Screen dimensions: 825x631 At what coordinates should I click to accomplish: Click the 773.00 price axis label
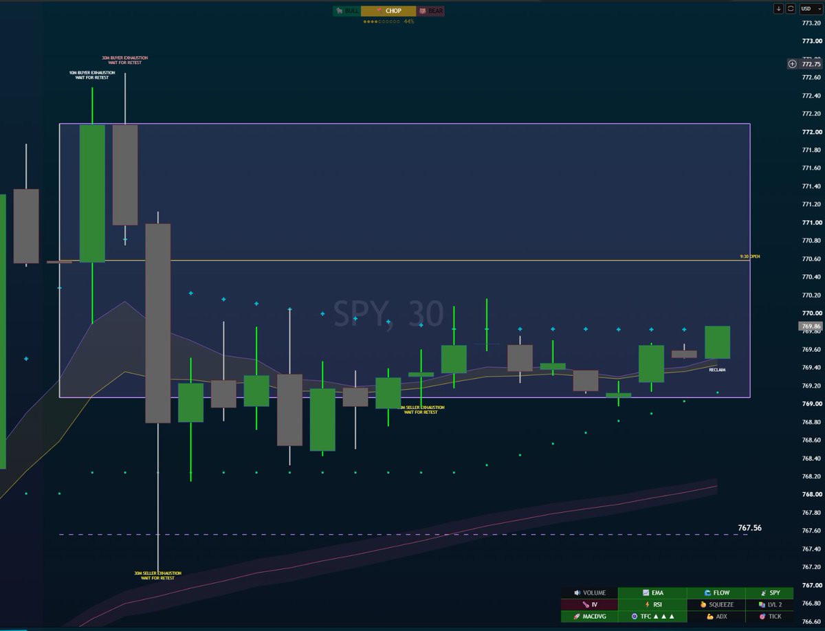(811, 41)
